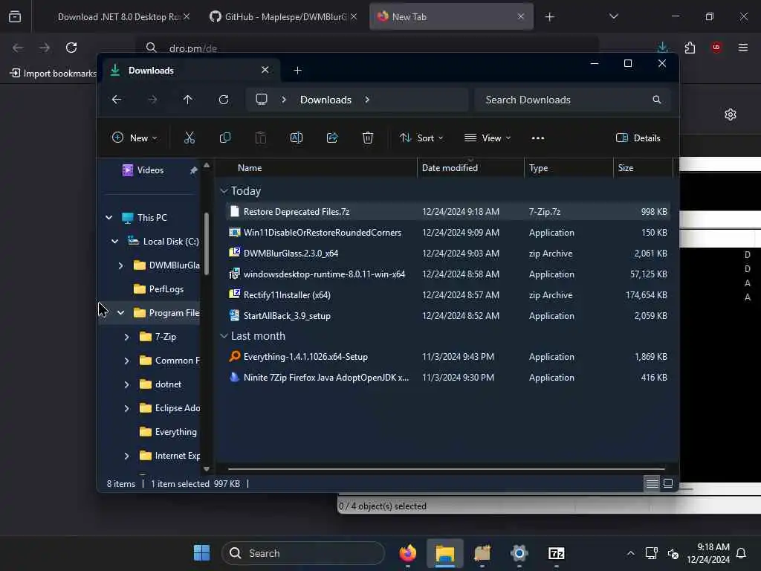Sort by Type column header
Viewport: 761px width, 571px height.
coord(569,168)
